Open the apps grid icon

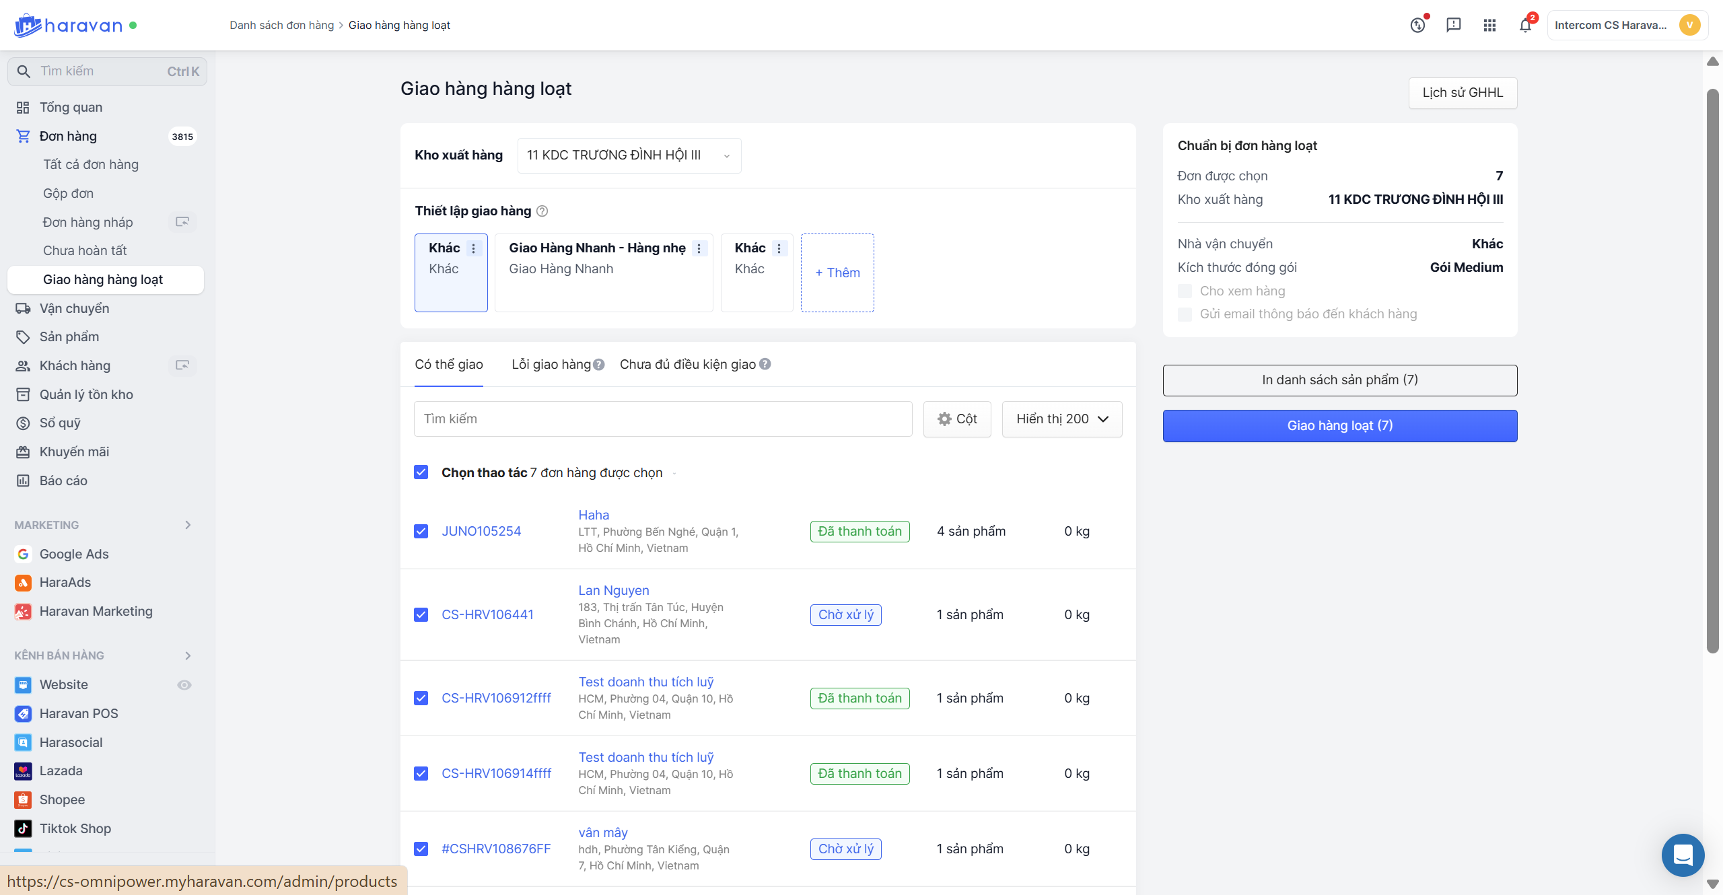coord(1489,26)
